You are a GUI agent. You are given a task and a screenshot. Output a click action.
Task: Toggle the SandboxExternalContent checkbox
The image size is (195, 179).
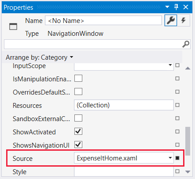coord(78,118)
